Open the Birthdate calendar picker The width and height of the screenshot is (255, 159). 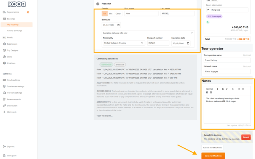(118, 25)
